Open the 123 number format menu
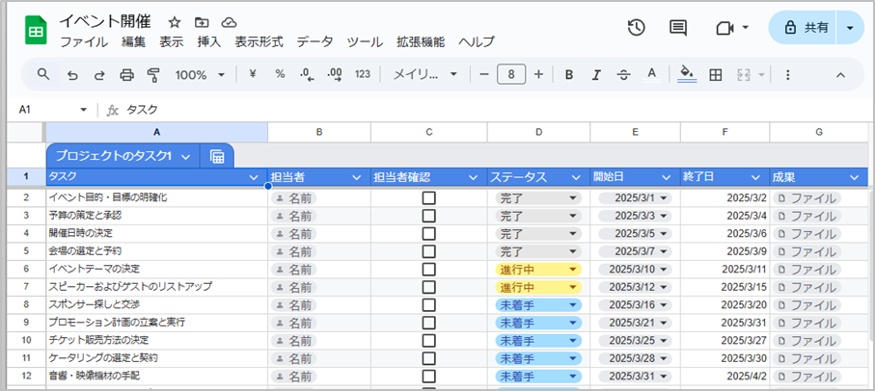The height and width of the screenshot is (391, 875). coord(363,74)
